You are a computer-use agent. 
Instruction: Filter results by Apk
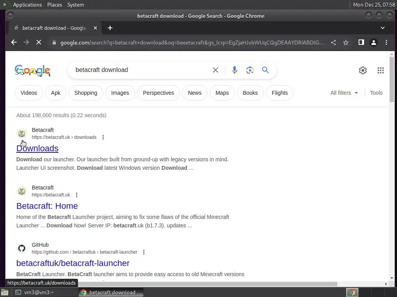point(56,93)
